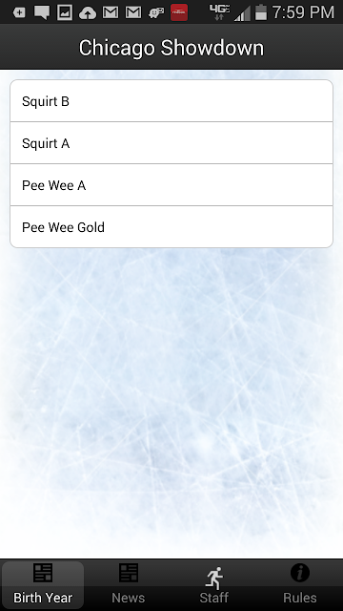Screen dimensions: 343x611
Task: Tap the Staff running figure icon
Action: (x=214, y=578)
